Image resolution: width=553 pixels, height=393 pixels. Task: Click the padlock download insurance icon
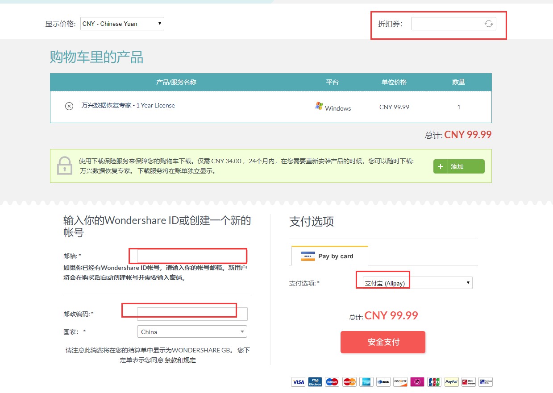[x=65, y=165]
